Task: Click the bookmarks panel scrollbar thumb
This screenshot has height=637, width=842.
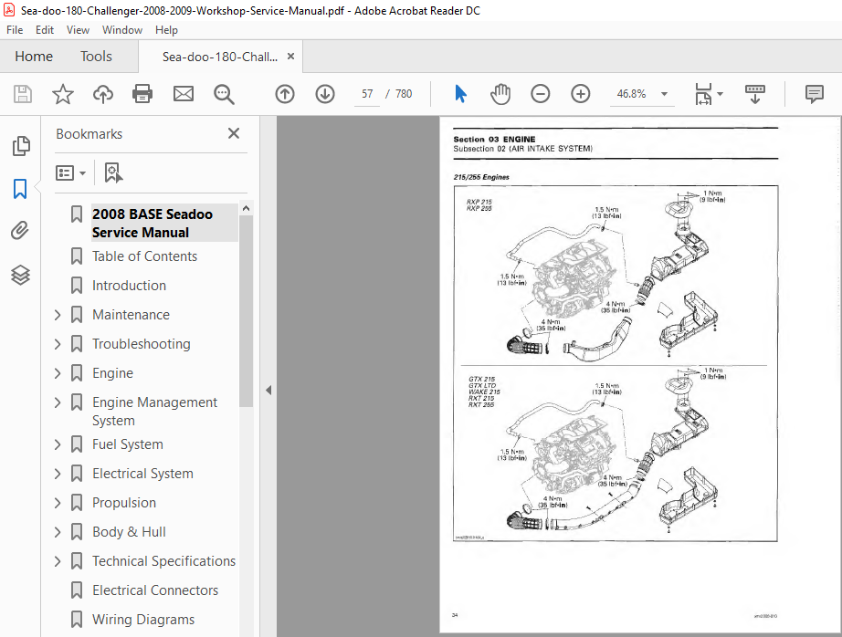Action: pyautogui.click(x=246, y=312)
